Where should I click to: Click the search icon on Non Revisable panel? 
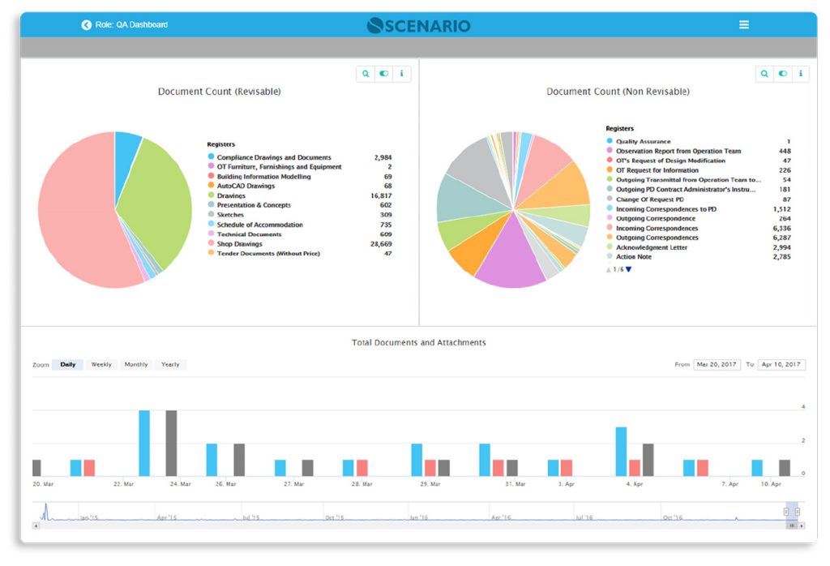[x=764, y=73]
